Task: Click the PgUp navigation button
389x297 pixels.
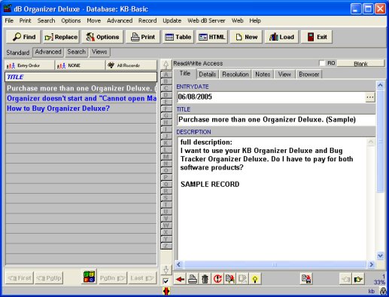Action: (x=49, y=278)
